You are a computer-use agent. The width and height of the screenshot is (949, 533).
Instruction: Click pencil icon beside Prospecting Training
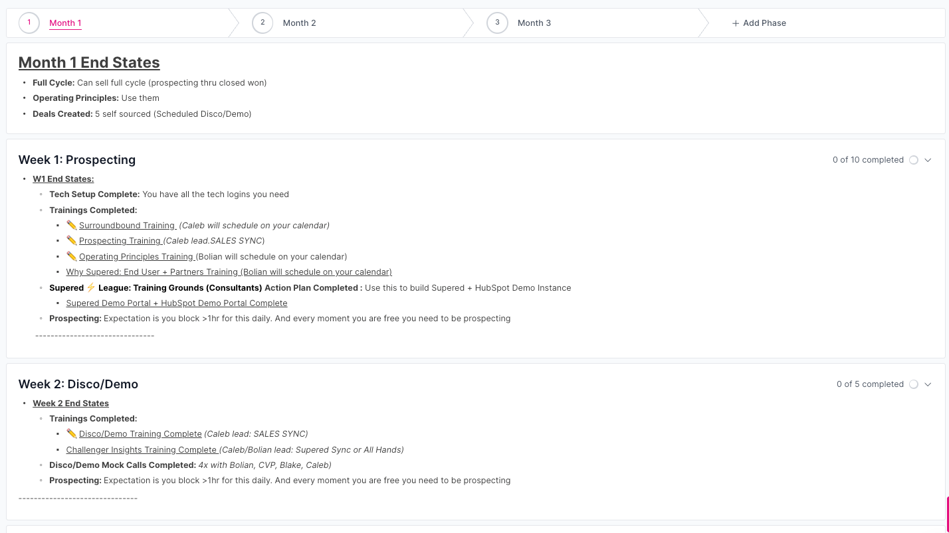(x=72, y=240)
